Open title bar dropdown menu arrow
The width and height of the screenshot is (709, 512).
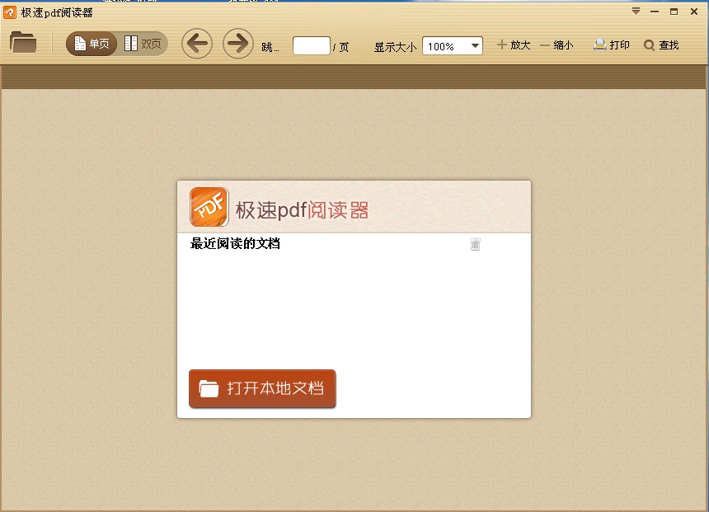(x=636, y=12)
